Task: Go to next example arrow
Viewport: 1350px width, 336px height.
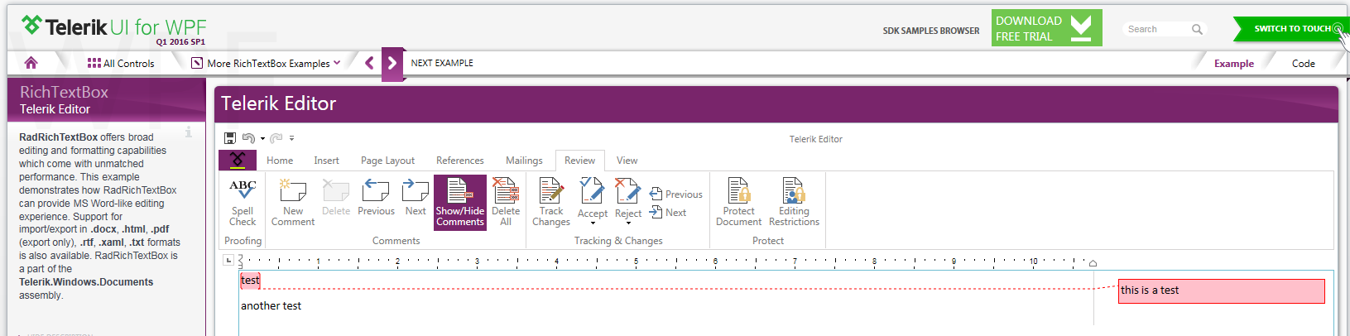Action: point(392,63)
